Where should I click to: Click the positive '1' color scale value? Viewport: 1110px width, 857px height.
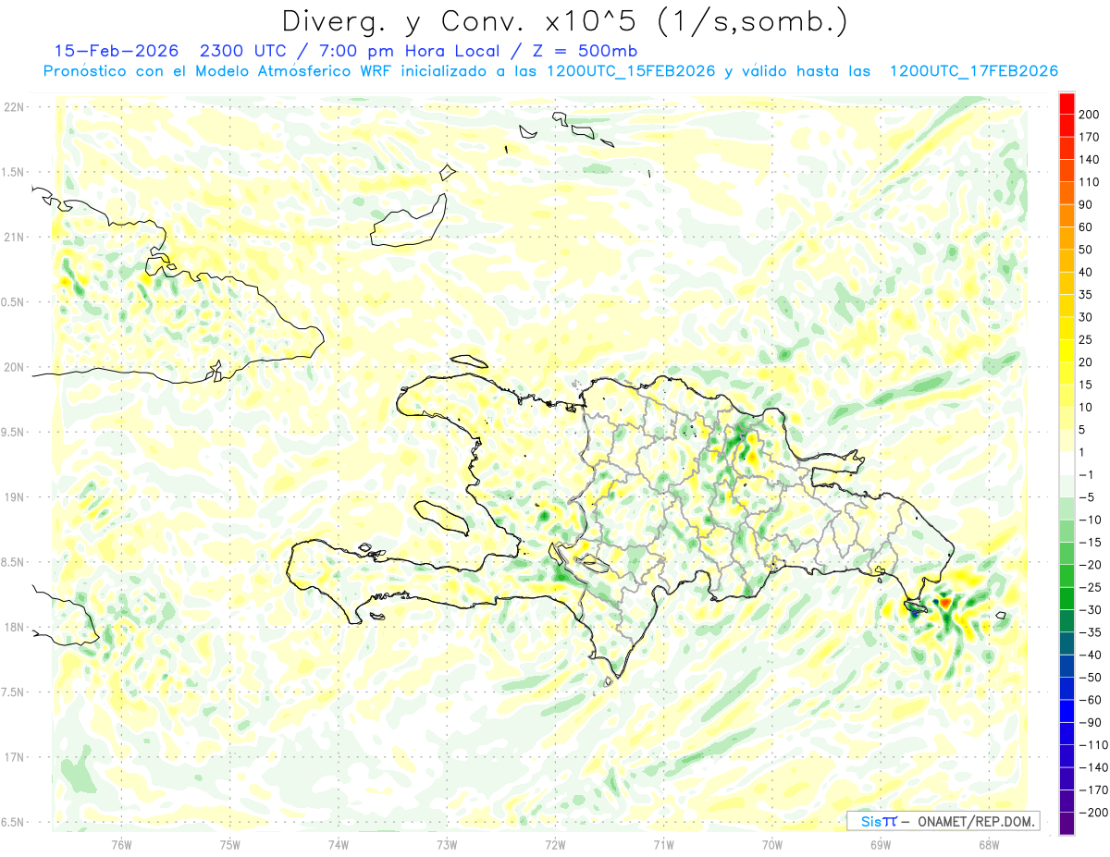[x=1083, y=452]
